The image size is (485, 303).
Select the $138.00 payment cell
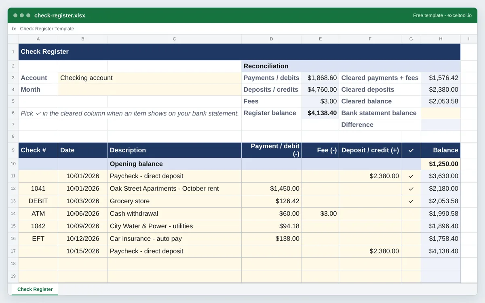click(272, 239)
